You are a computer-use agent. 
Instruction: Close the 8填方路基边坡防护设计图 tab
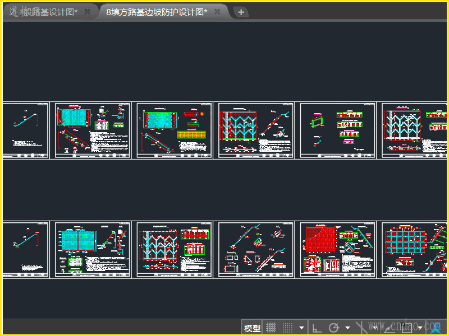[217, 12]
